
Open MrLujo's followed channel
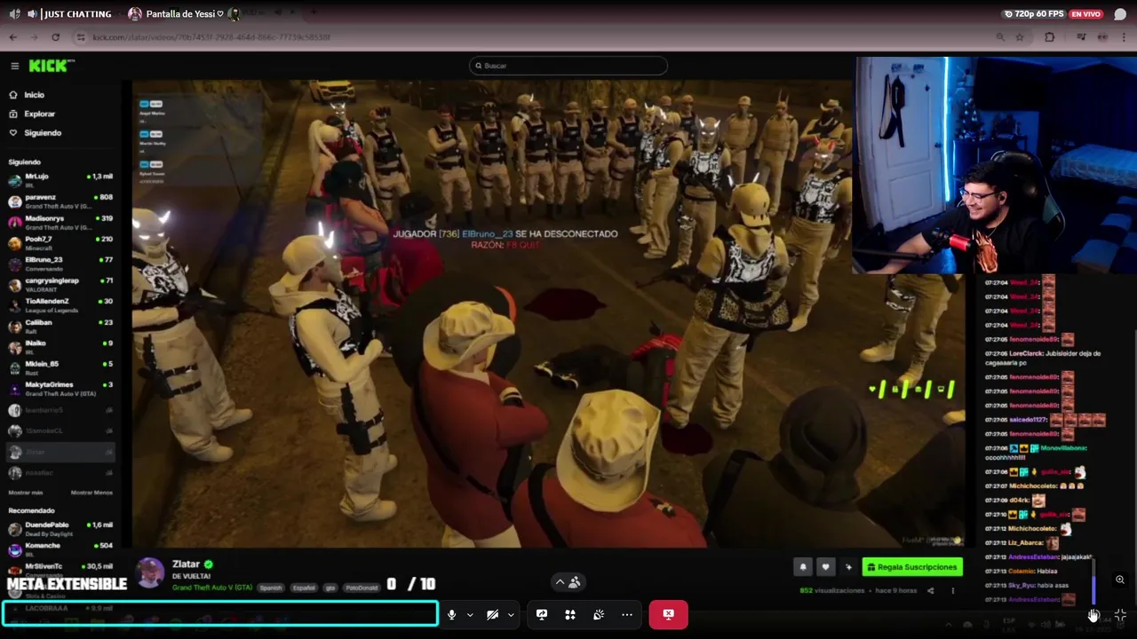tap(60, 180)
